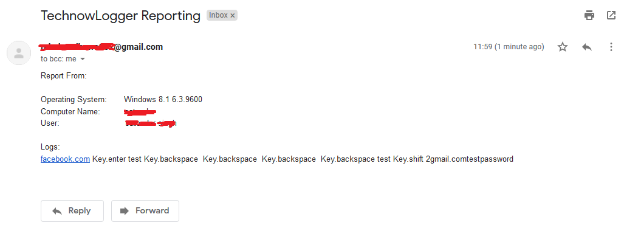Click the sender's avatar picture
Viewport: 624px width, 245px height.
tap(19, 53)
